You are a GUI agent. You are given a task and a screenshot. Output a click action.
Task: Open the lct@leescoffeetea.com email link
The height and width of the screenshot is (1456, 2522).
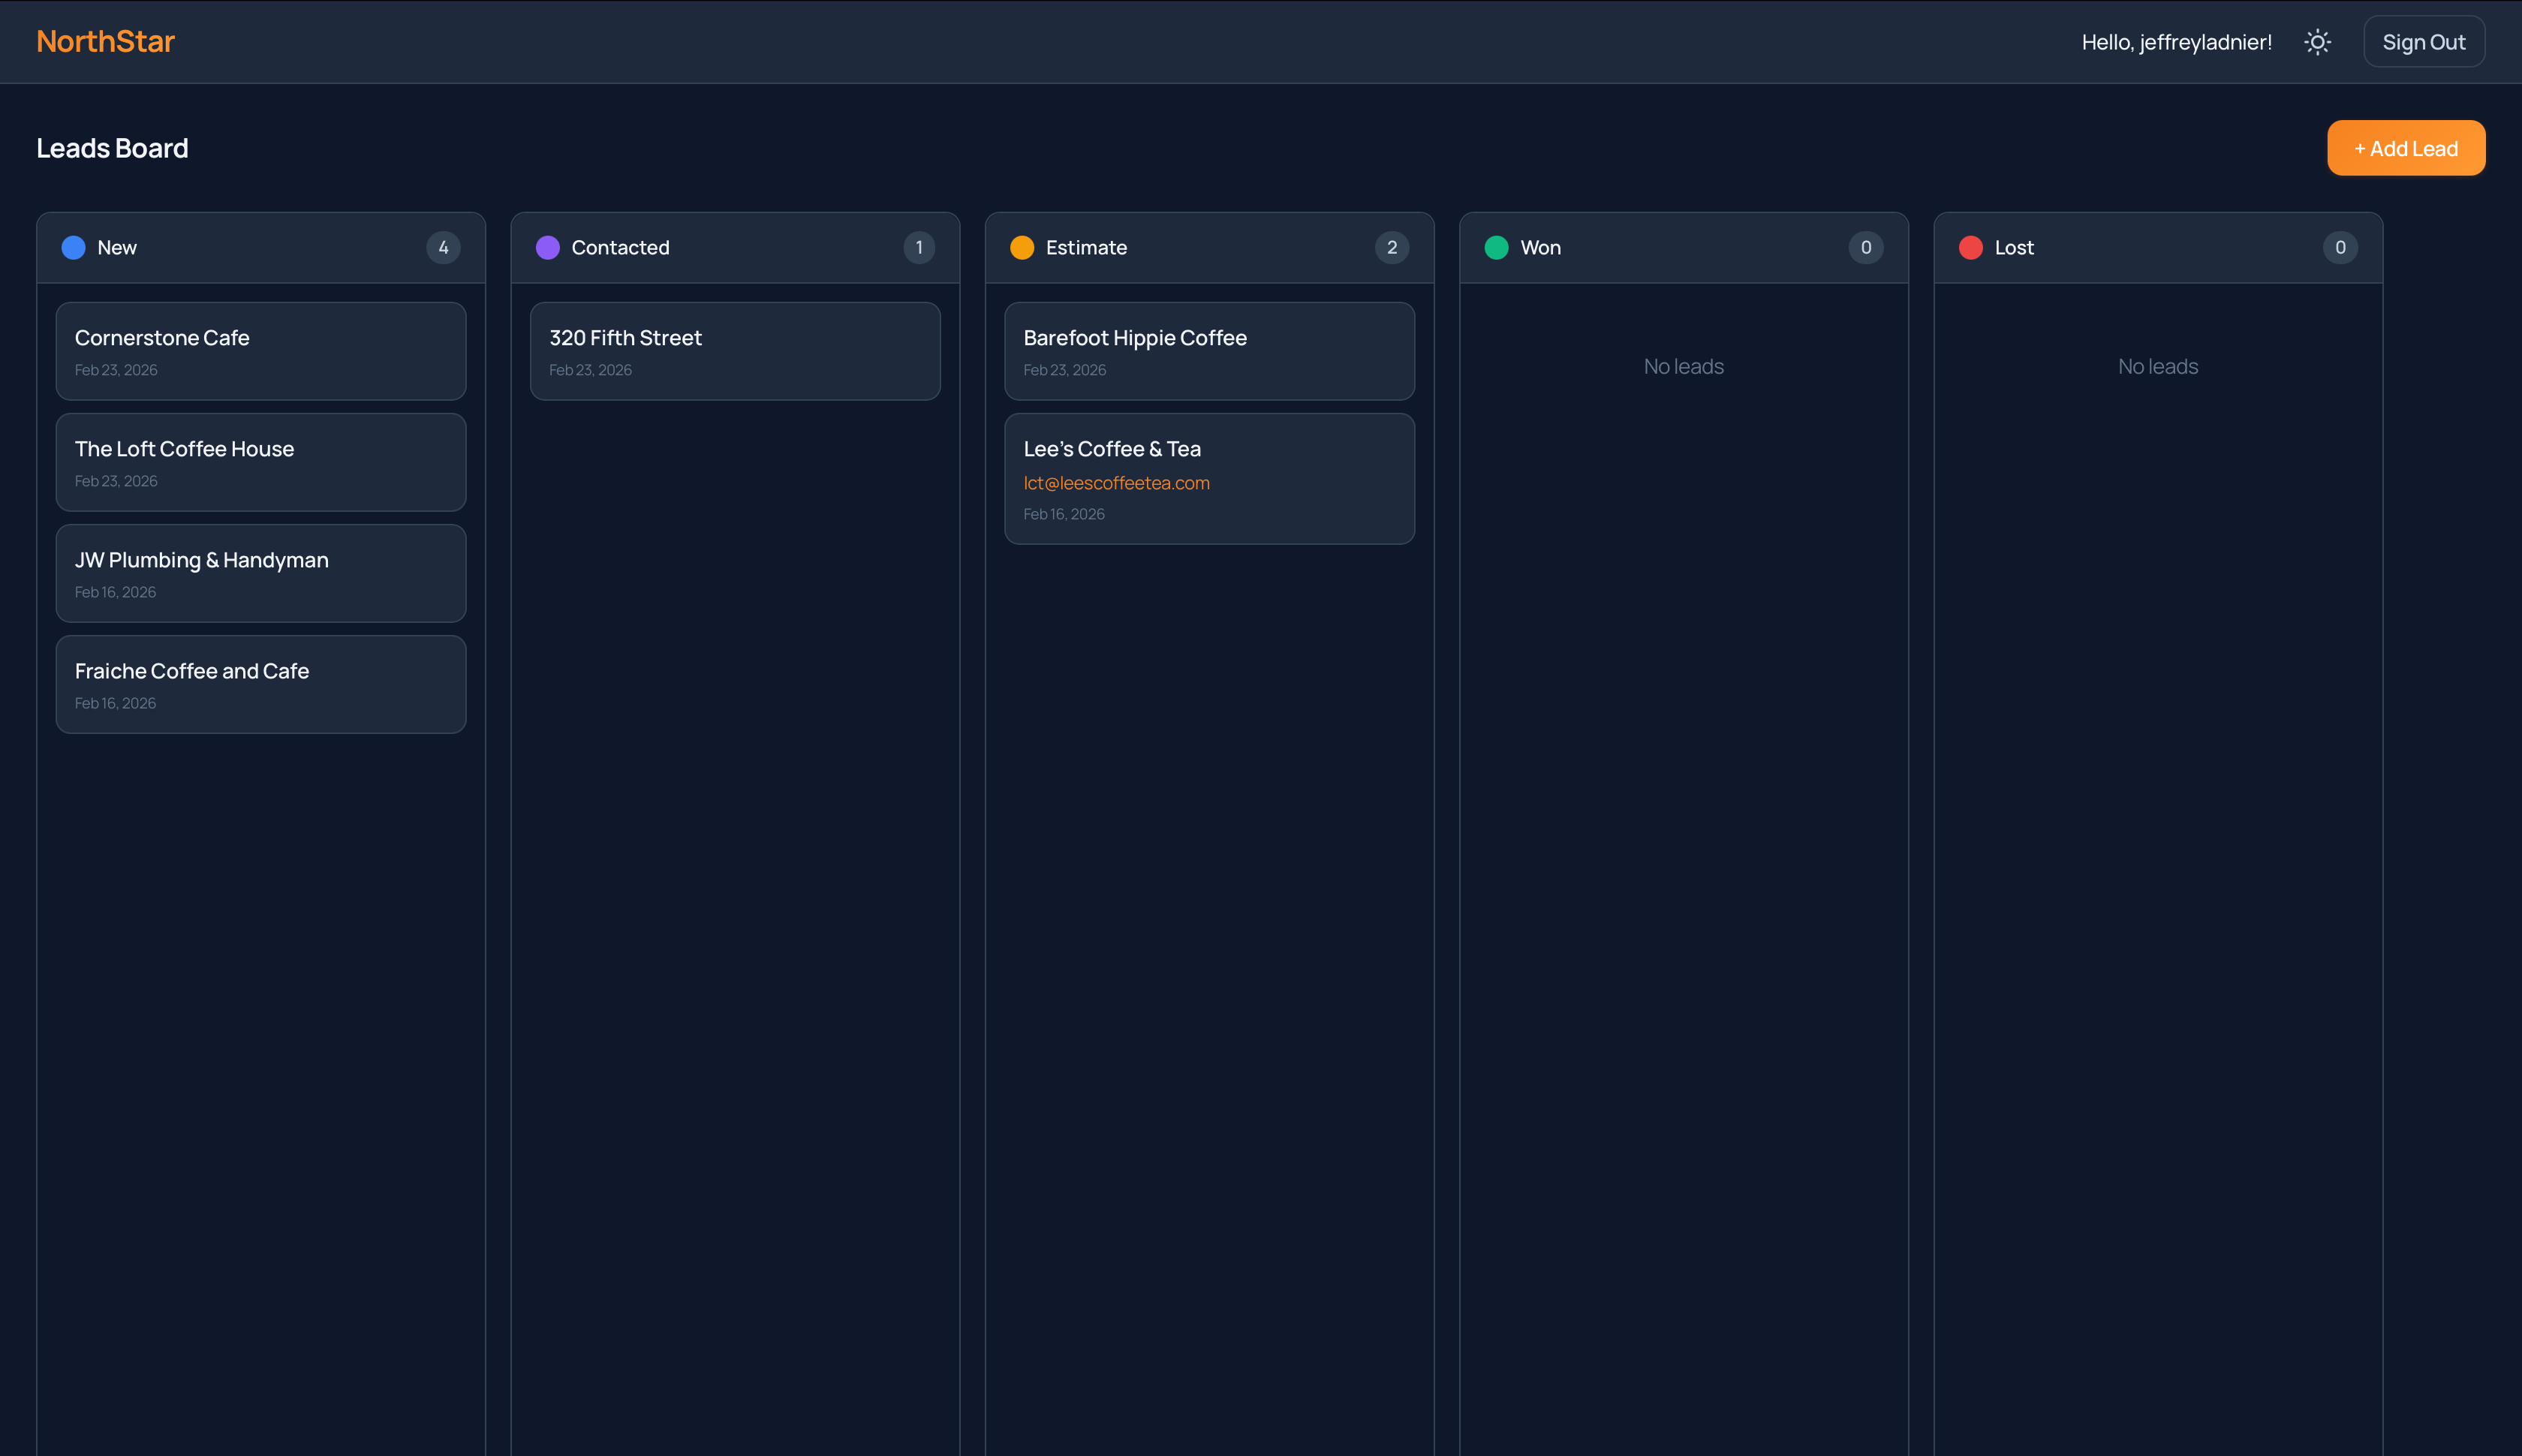coord(1116,483)
